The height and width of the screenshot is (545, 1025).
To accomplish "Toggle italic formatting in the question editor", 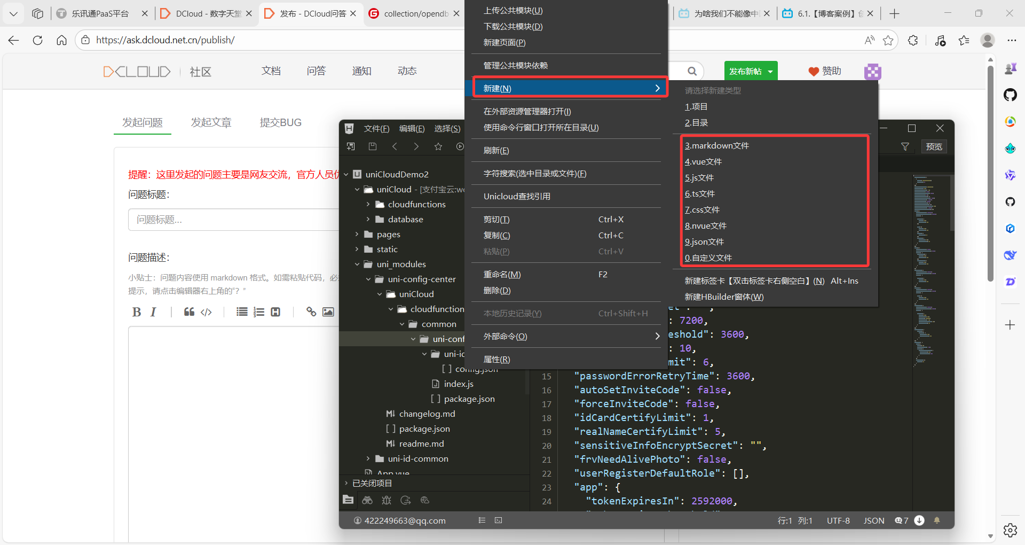I will [153, 312].
